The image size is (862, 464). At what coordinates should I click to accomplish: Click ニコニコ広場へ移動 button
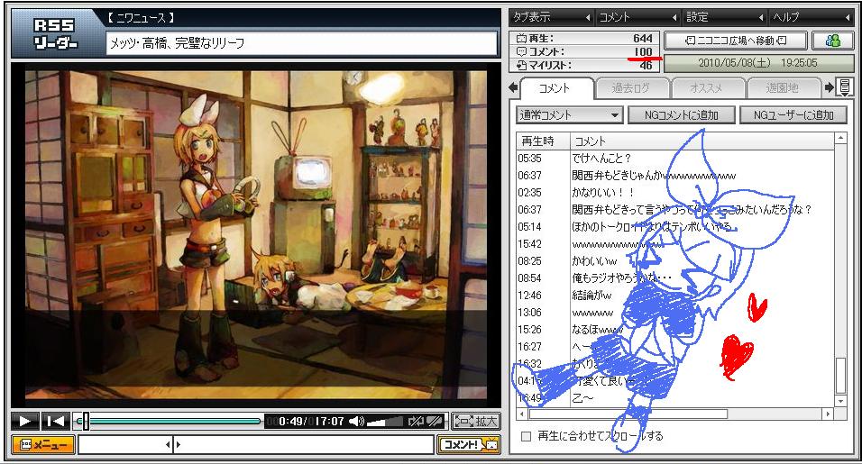pos(736,41)
